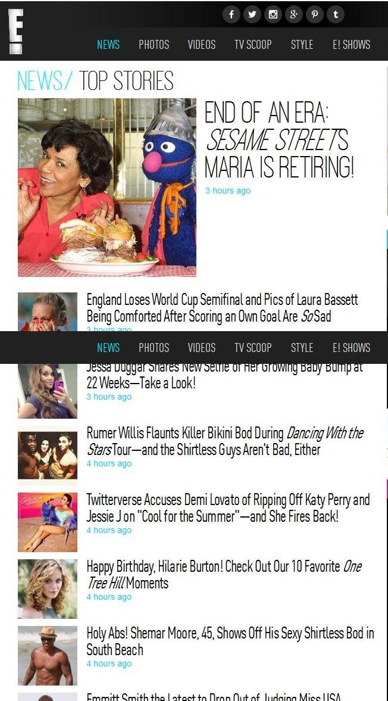Select TV SCOOP in the top navigation bar

[x=253, y=45]
